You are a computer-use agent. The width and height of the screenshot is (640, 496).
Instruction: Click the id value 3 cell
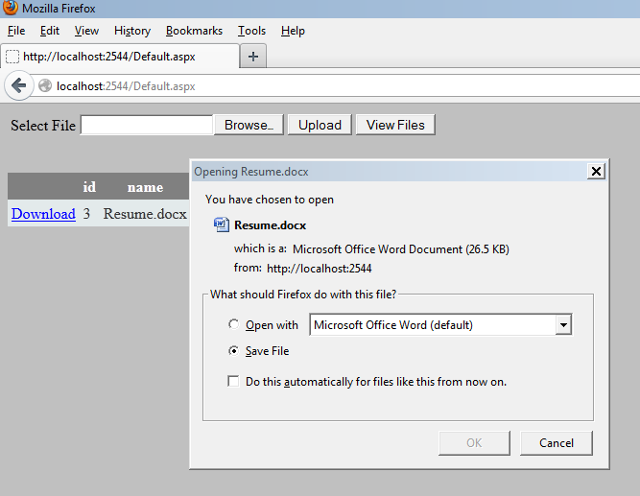click(86, 214)
